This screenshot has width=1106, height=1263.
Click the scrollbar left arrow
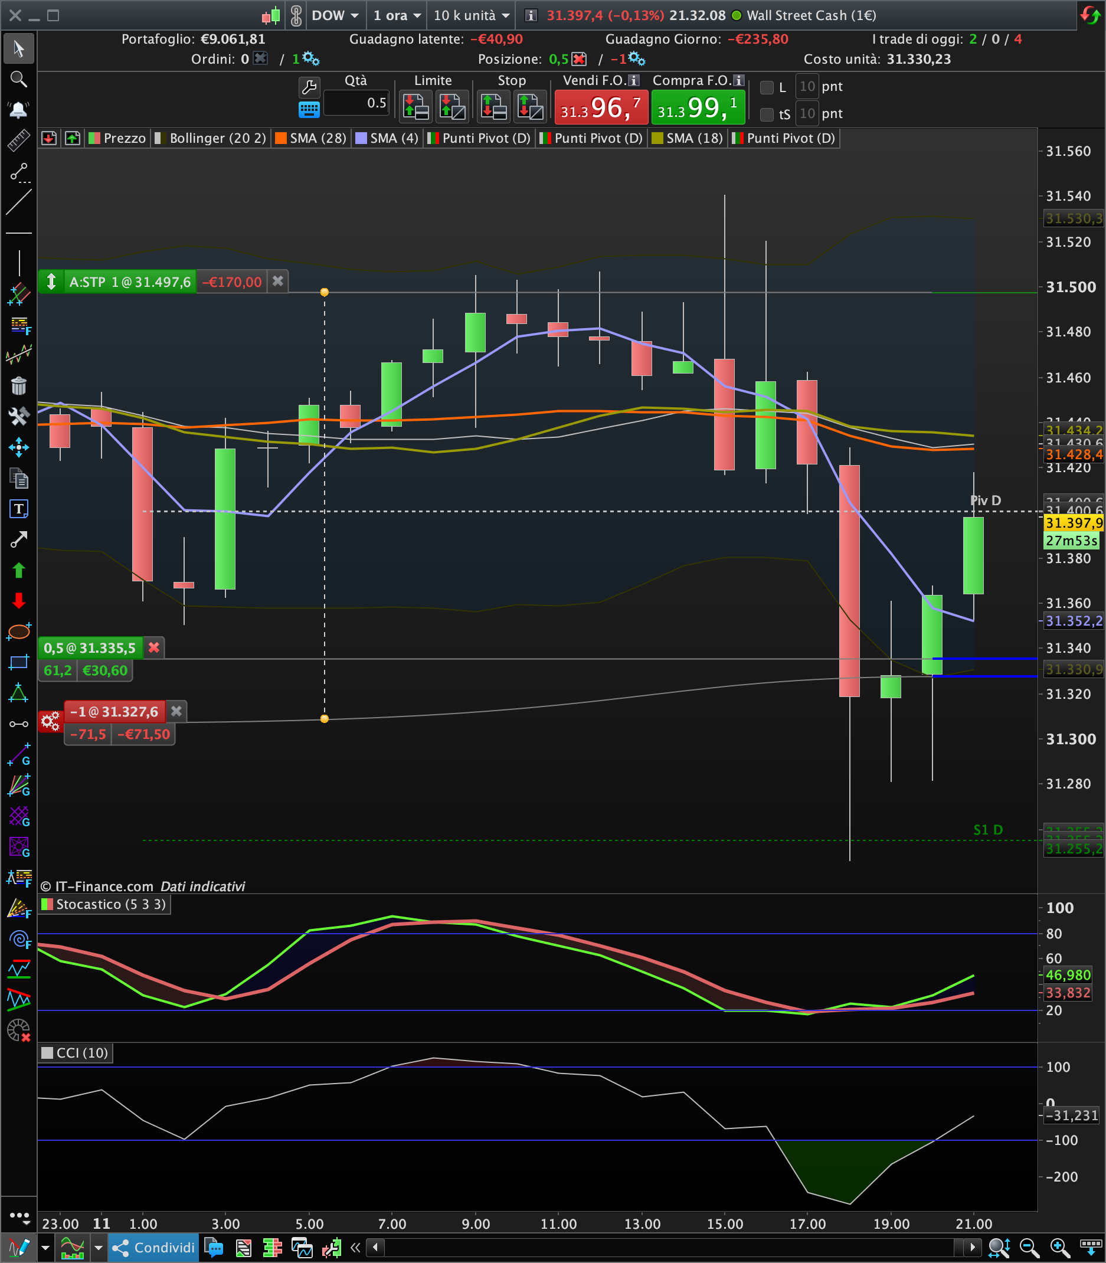click(x=375, y=1248)
